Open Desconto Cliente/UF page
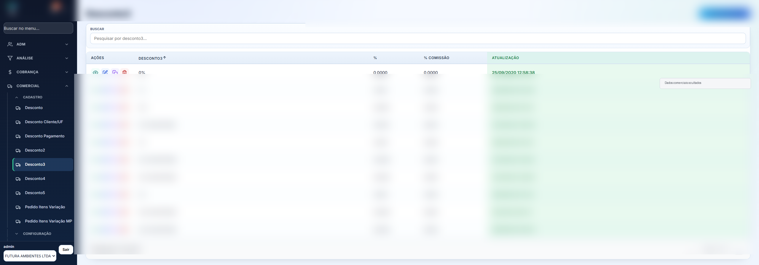The width and height of the screenshot is (759, 265). [x=43, y=122]
